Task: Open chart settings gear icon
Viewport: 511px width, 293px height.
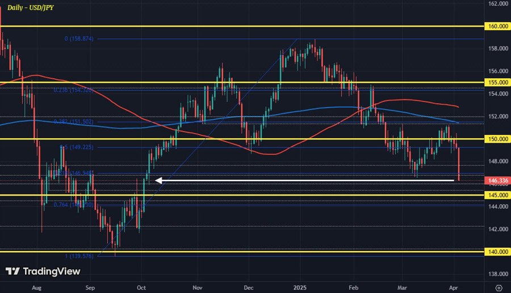Action: click(499, 288)
